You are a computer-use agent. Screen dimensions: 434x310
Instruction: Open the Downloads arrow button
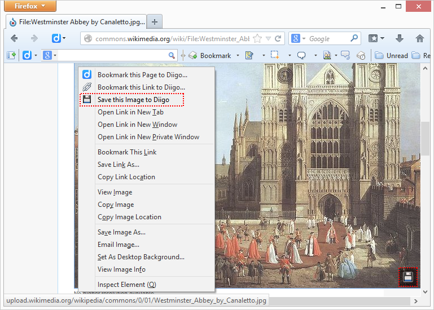click(x=400, y=38)
